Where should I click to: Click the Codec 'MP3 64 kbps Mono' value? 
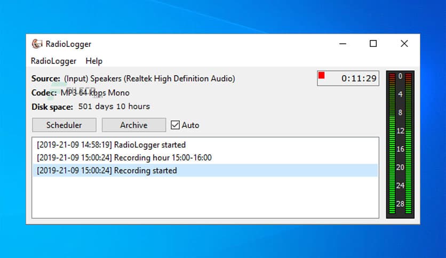point(95,93)
